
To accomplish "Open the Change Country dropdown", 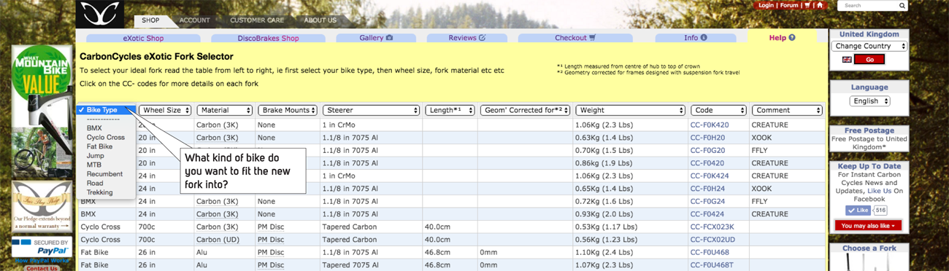I will 869,47.
